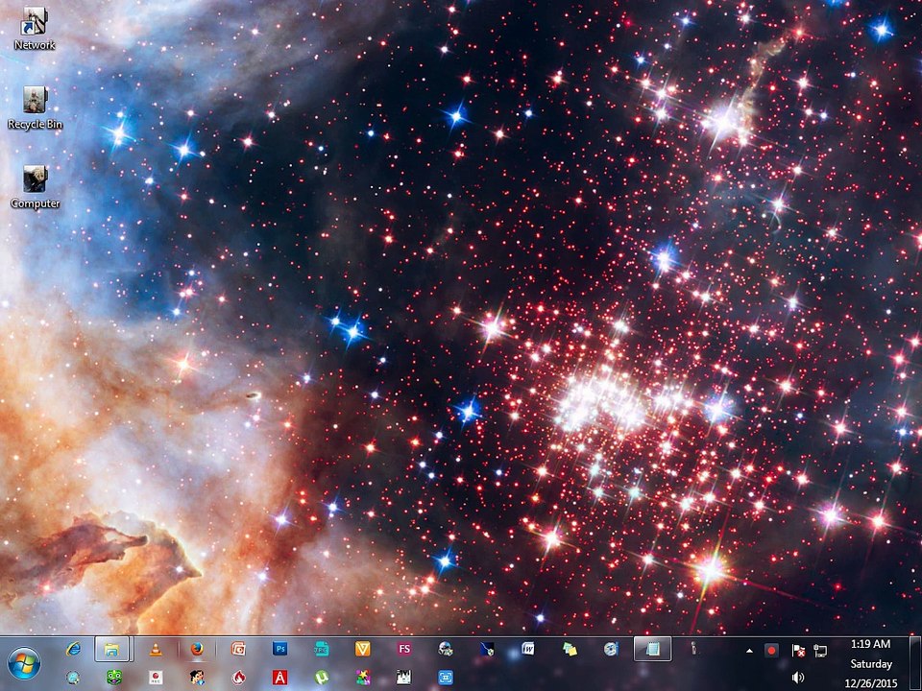
Task: Open Sticky Notes from taskbar
Action: [570, 649]
